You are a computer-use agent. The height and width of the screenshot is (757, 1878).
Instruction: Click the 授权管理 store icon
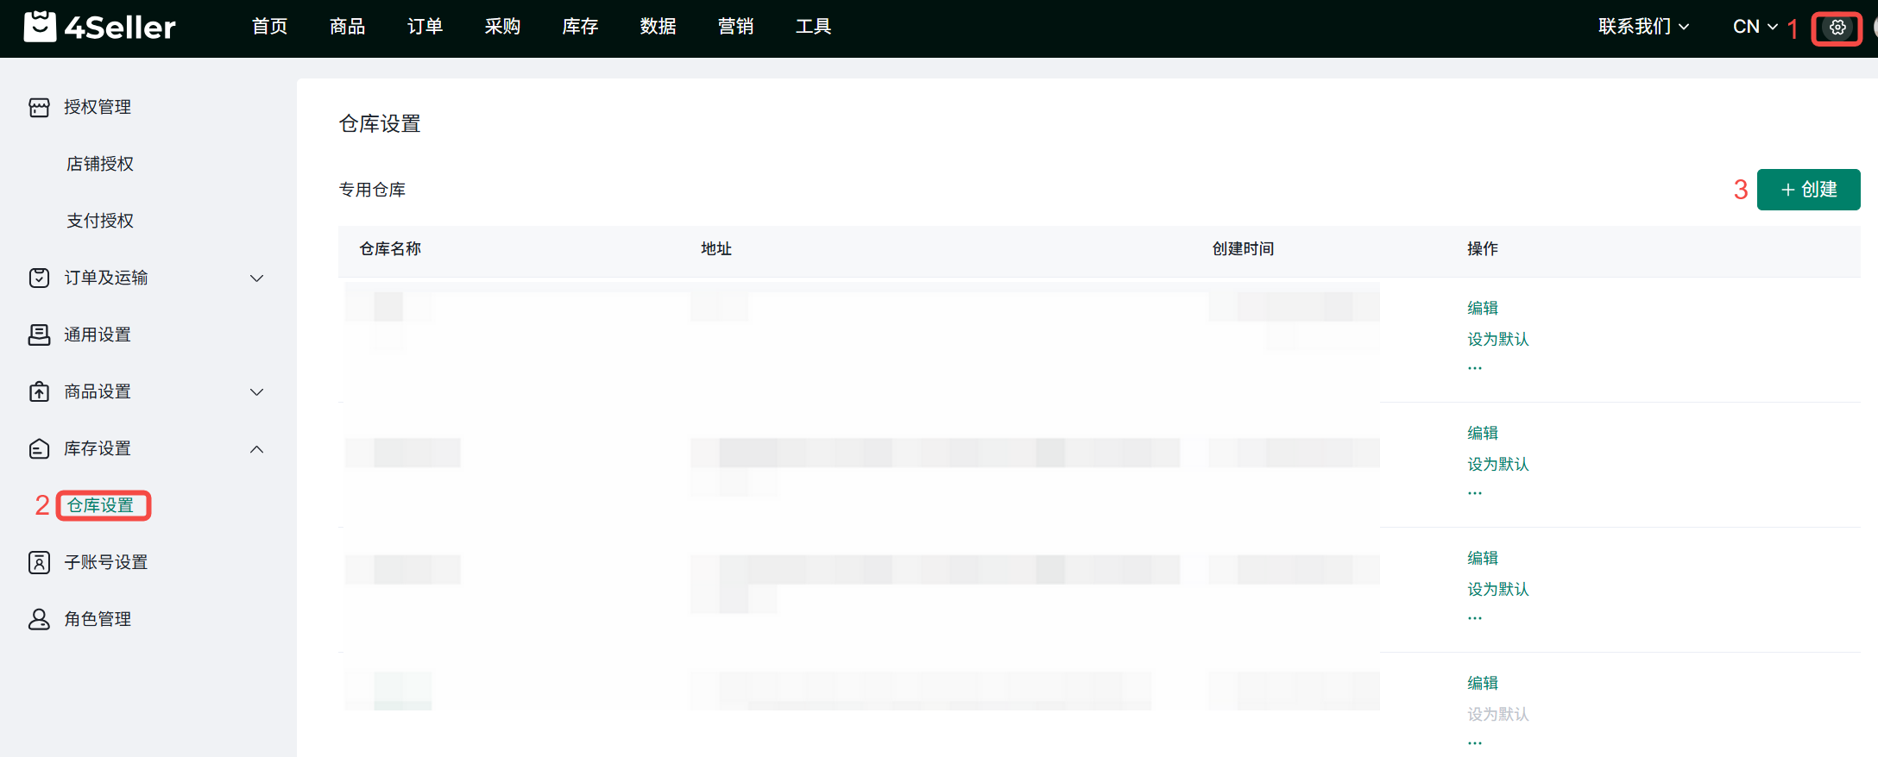39,107
